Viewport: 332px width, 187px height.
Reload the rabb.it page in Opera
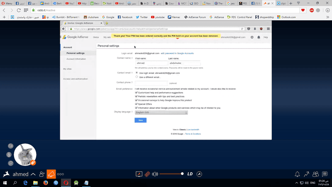coord(19,10)
